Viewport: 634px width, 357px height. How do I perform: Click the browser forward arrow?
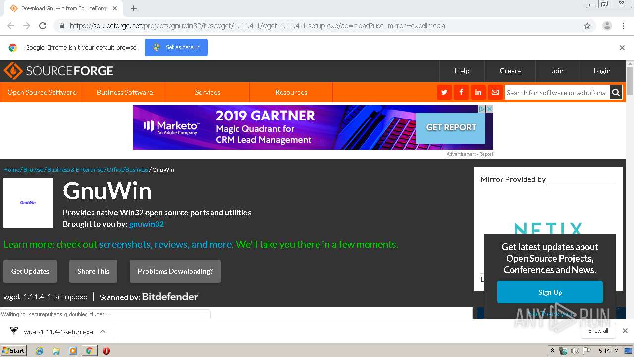(x=27, y=26)
